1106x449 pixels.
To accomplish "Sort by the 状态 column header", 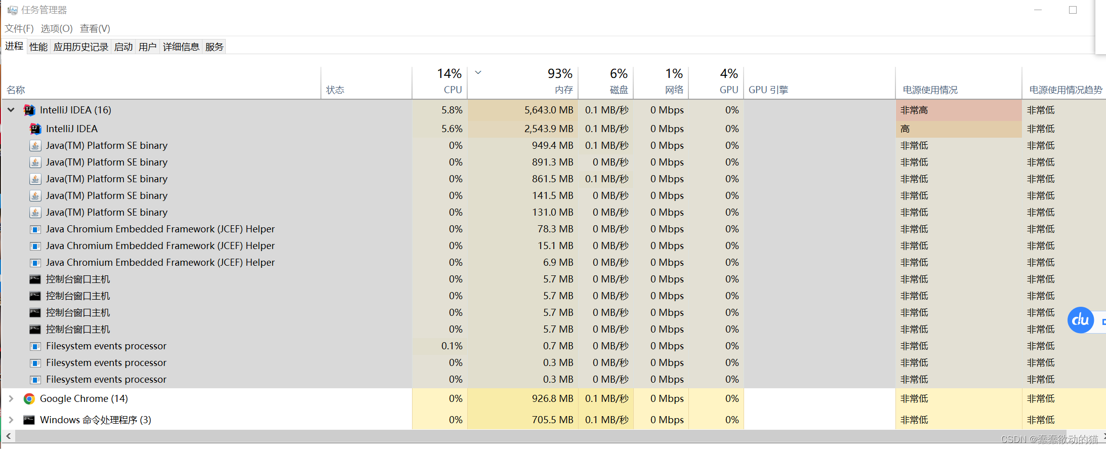I will pos(366,83).
